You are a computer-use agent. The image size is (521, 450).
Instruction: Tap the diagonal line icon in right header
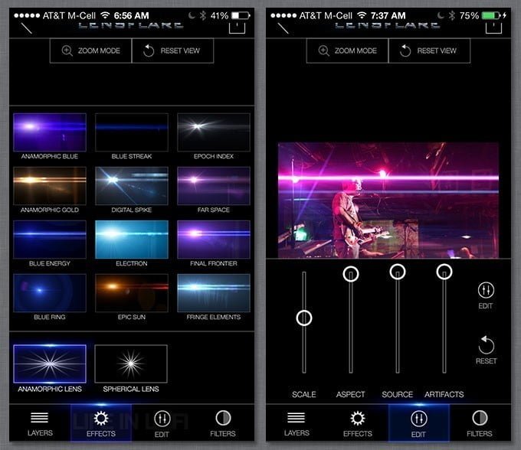tap(283, 28)
